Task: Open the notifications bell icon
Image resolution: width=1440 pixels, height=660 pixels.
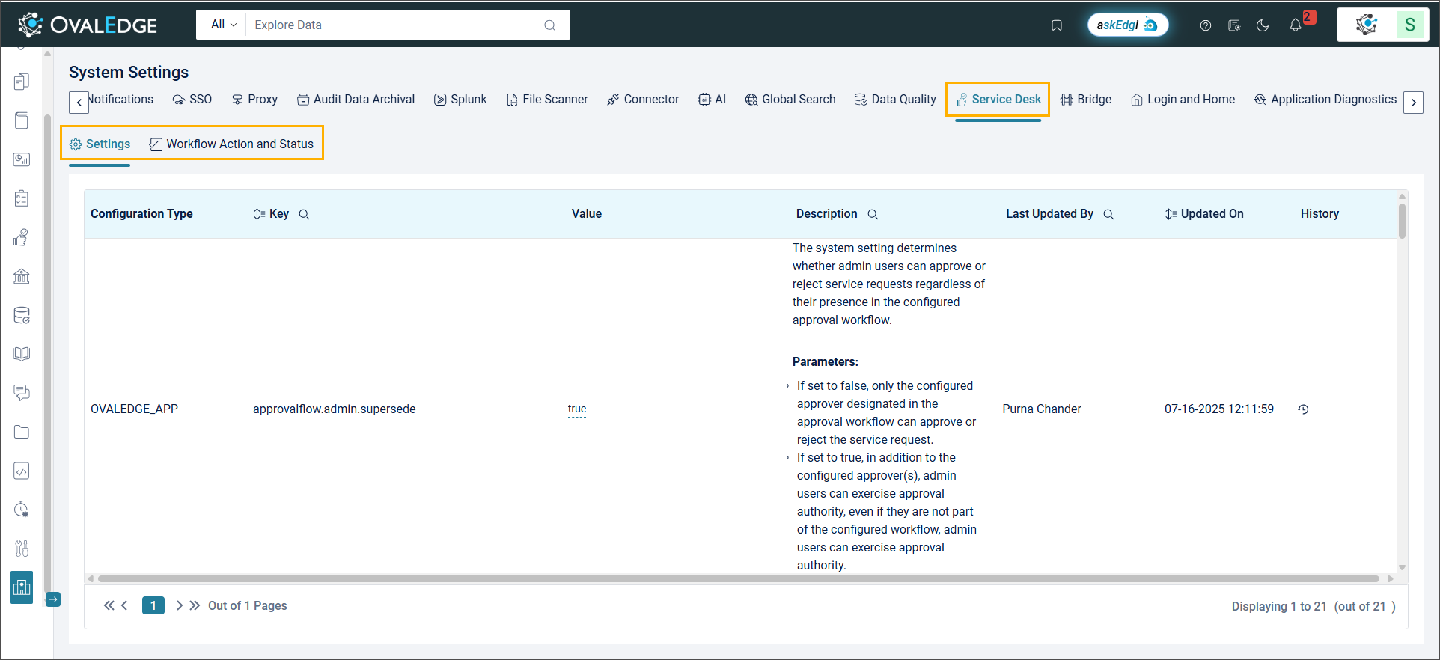Action: click(1296, 25)
